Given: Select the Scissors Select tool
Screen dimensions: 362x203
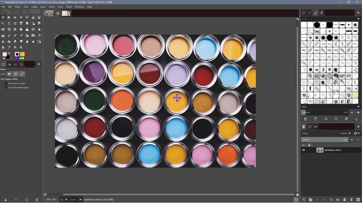Looking at the screenshot, I should click(x=33, y=17).
